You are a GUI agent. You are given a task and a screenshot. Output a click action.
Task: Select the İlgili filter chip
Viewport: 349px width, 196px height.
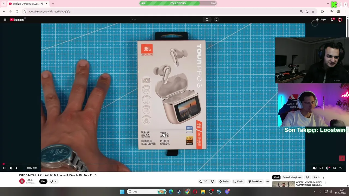click(308, 177)
